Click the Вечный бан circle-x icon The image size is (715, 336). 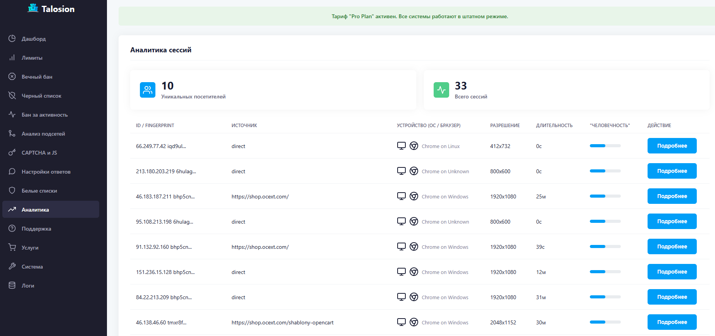click(x=12, y=76)
